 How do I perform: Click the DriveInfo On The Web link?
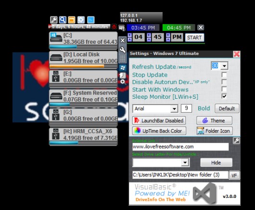point(161,199)
